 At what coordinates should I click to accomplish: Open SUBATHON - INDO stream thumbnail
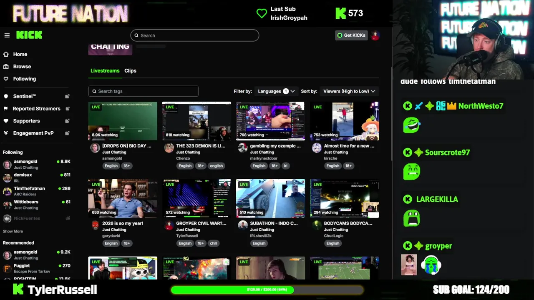click(x=270, y=198)
